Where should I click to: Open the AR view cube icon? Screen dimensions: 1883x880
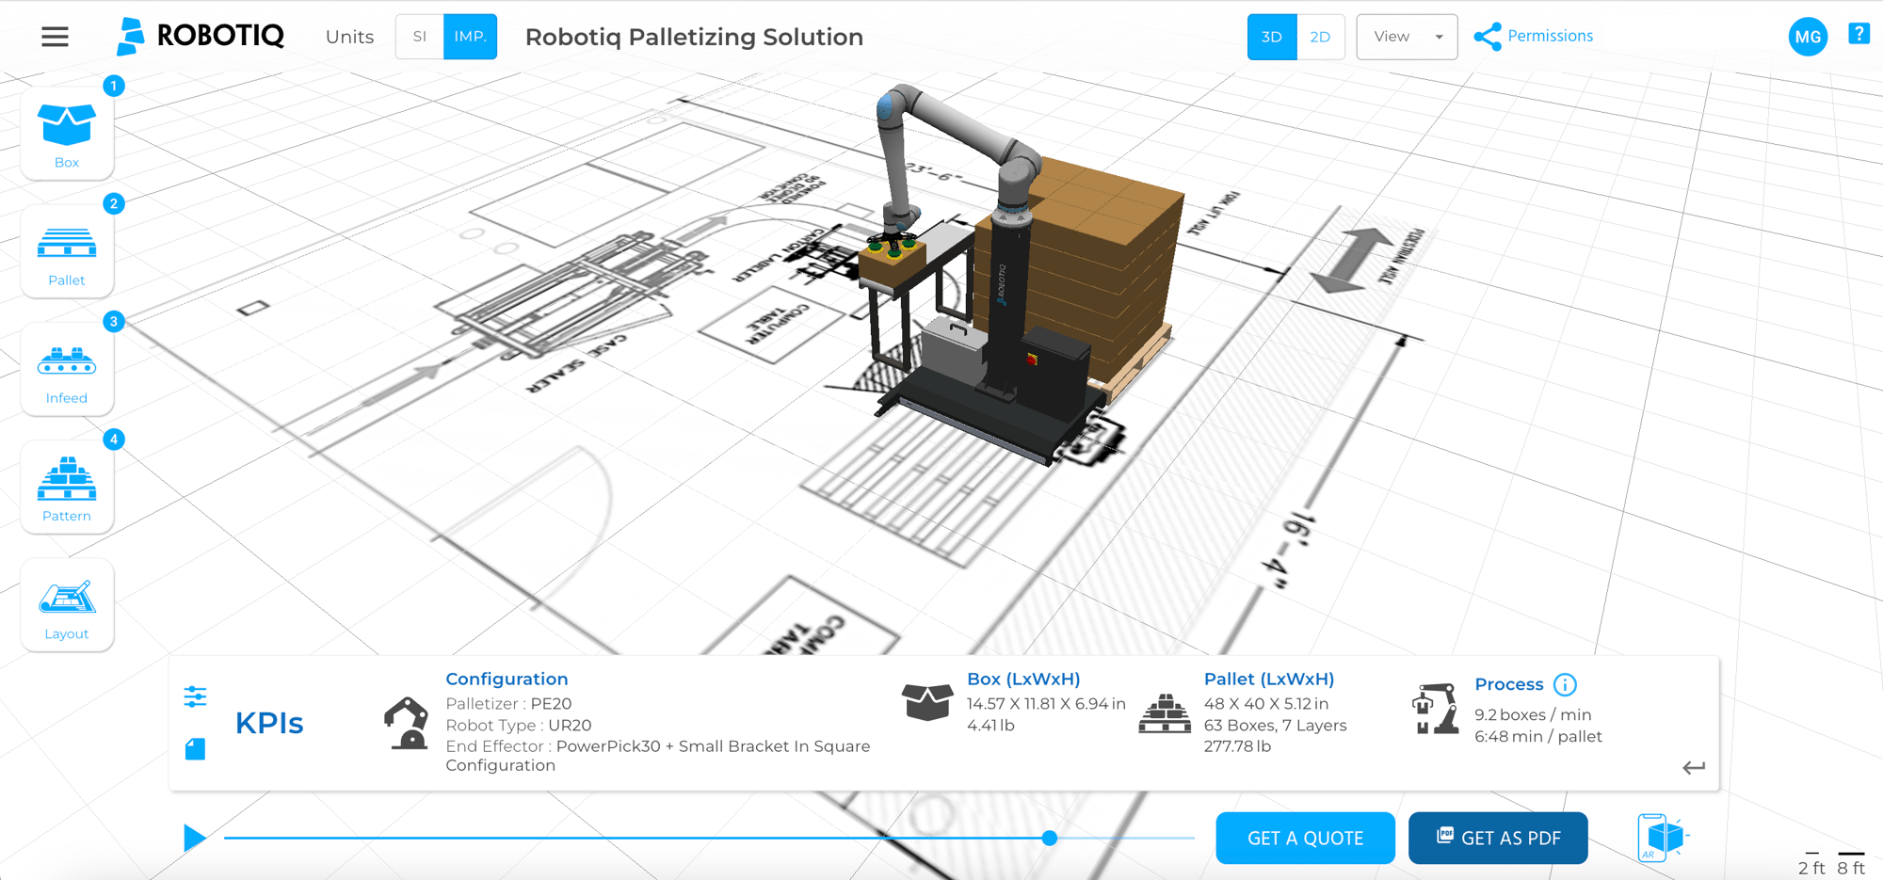1664,837
